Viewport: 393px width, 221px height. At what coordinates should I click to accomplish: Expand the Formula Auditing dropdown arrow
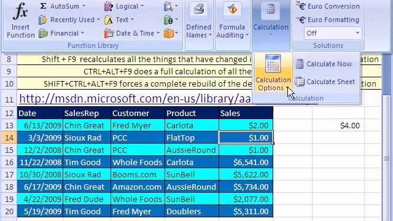click(247, 35)
